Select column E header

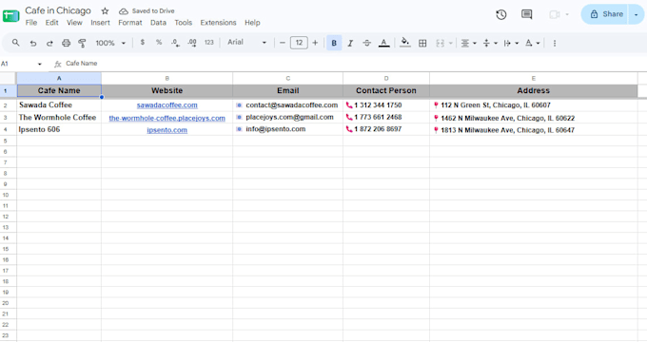click(534, 78)
